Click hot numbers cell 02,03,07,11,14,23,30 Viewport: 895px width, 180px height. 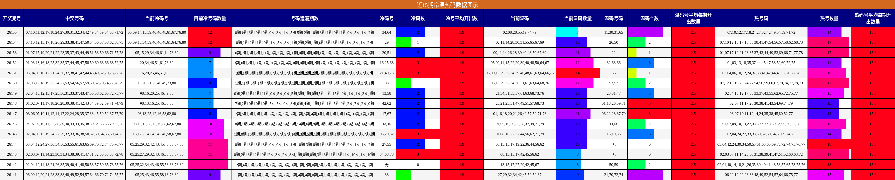(761, 154)
